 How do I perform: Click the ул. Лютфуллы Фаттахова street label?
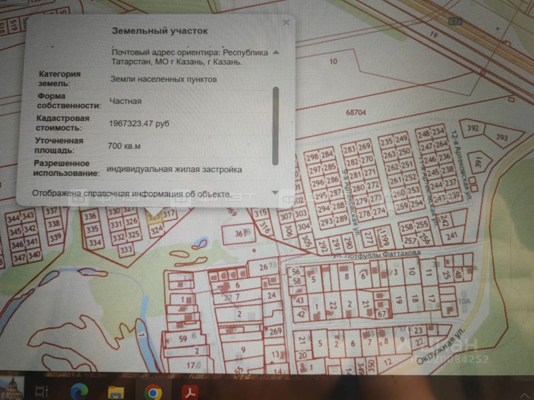377,254
